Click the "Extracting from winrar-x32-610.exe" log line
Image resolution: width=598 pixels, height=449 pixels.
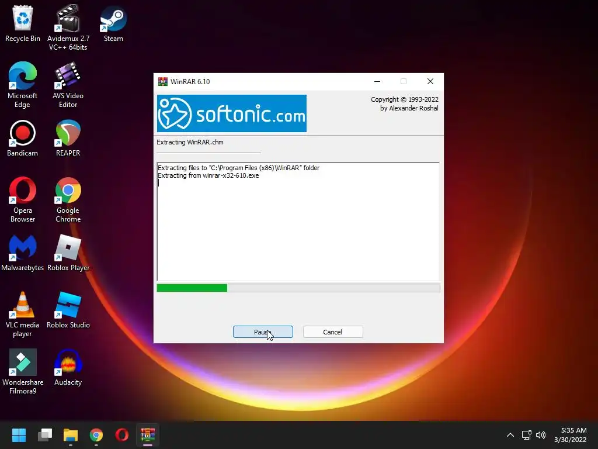point(208,175)
